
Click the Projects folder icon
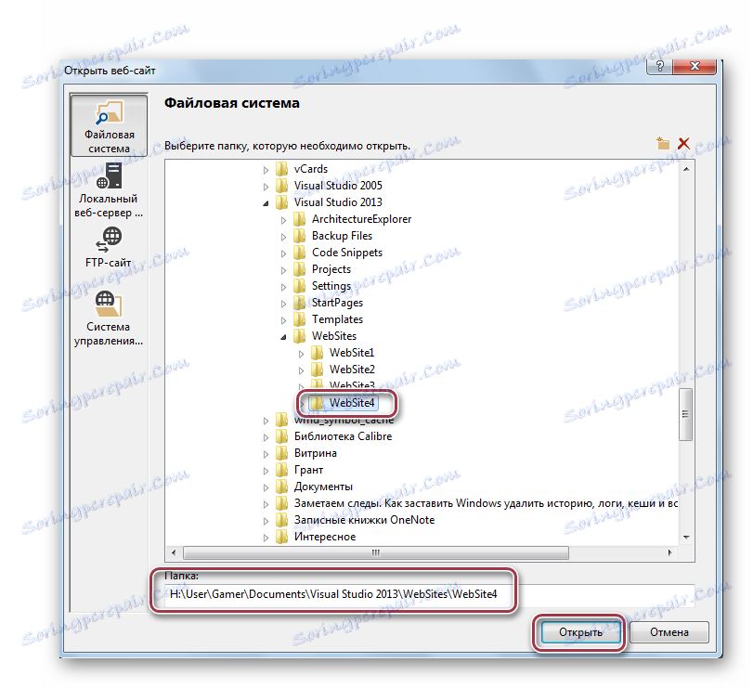pos(301,268)
